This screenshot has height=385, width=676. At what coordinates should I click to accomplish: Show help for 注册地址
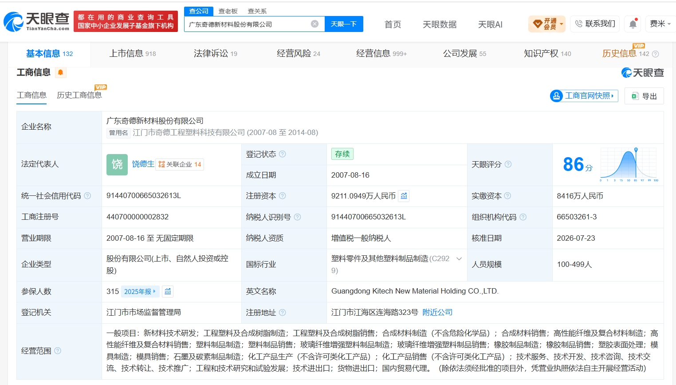point(283,313)
